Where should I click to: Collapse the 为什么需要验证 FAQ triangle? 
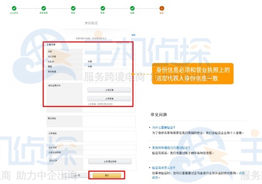tap(149, 128)
